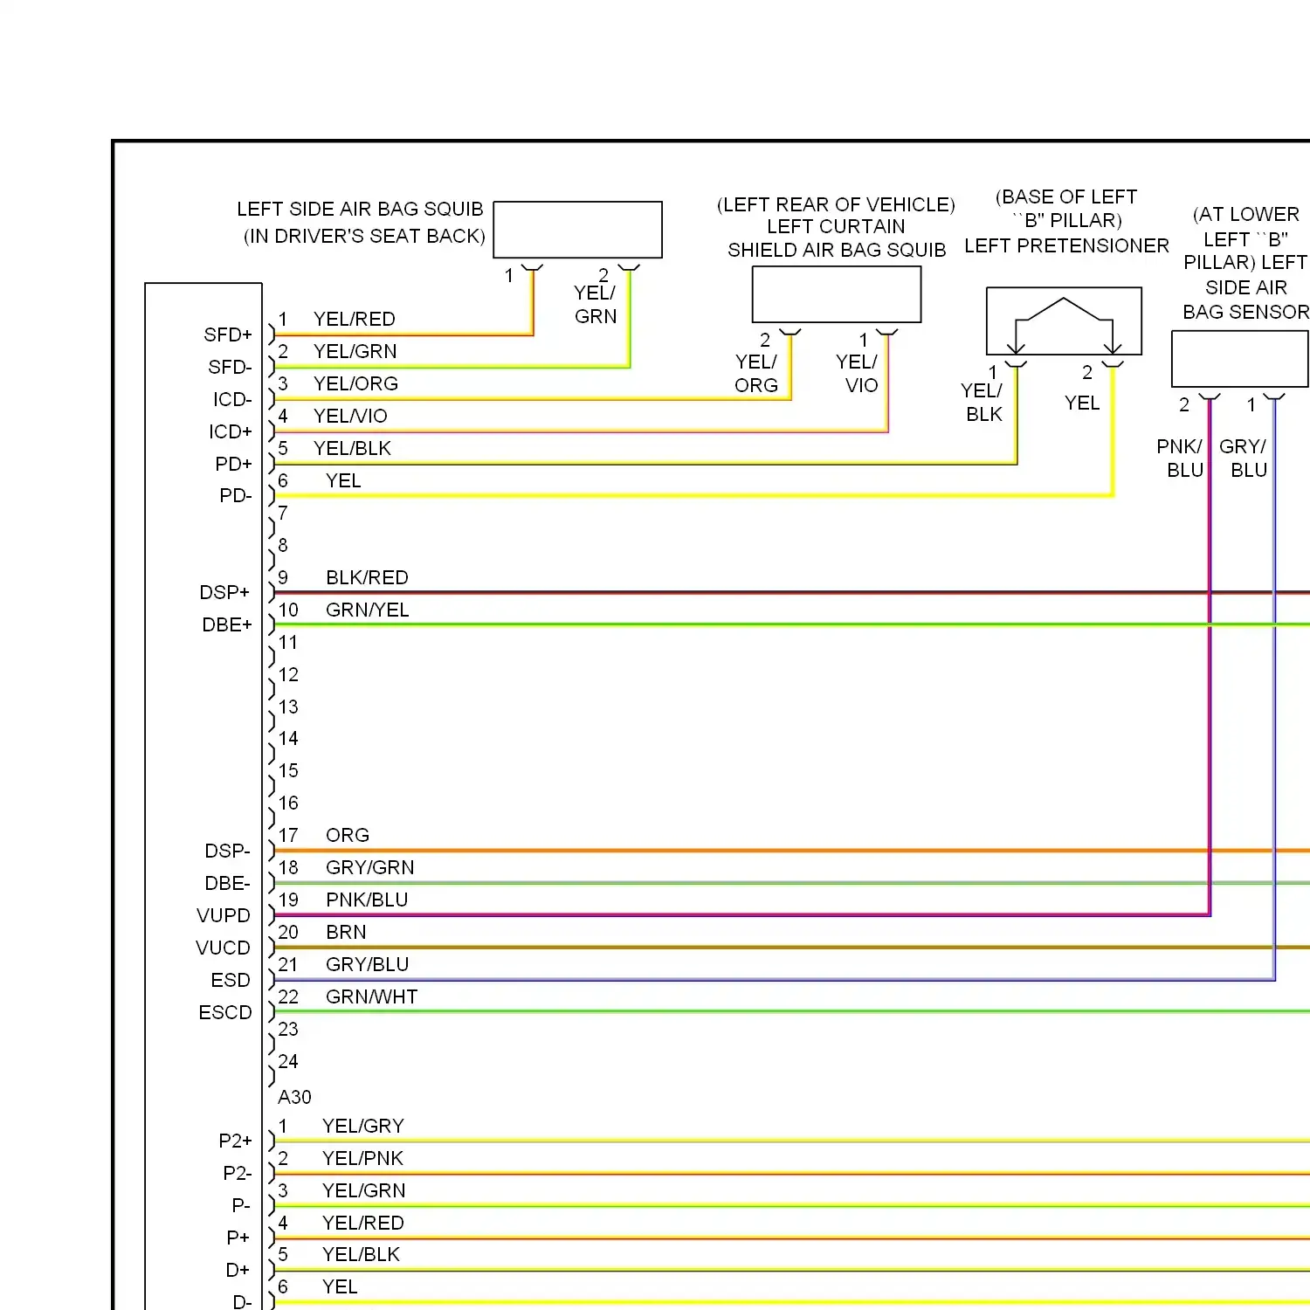
Task: Click the ESD terminal label
Action: click(231, 980)
